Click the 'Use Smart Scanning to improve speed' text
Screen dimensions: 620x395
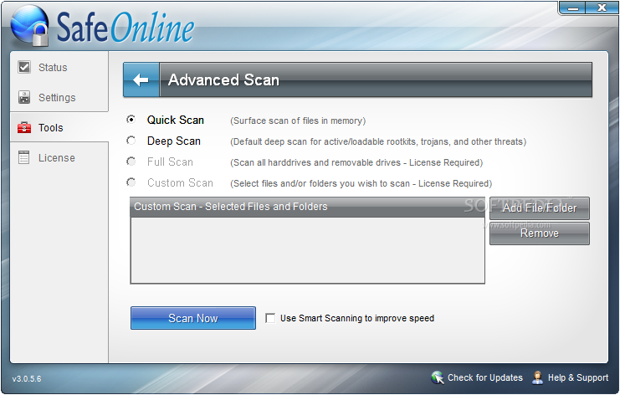[x=357, y=318]
